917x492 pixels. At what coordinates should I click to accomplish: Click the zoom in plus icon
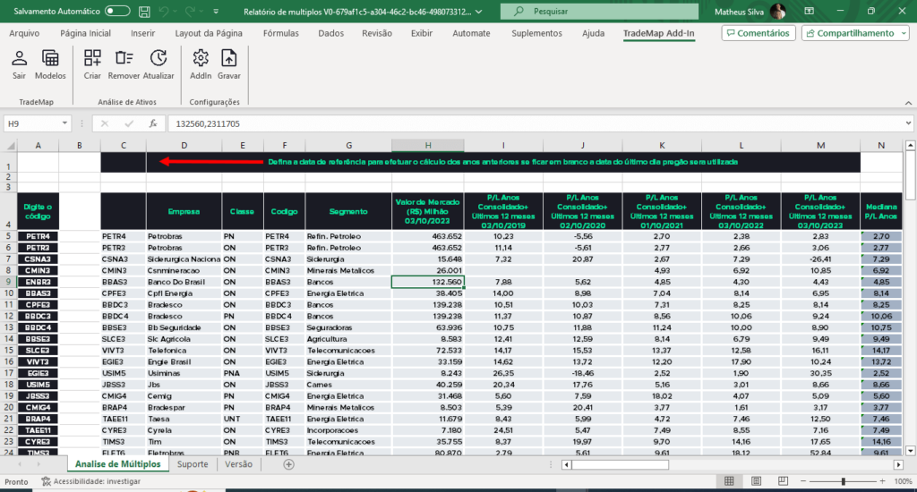tap(882, 481)
